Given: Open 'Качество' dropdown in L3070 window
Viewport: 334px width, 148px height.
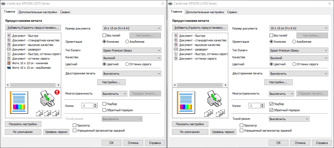Looking at the screenshot, I should (x=132, y=58).
